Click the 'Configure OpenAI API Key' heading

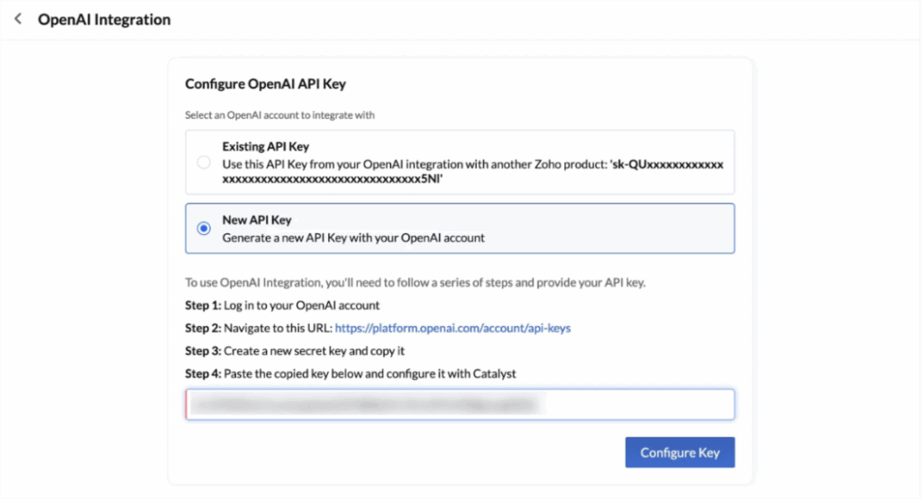pyautogui.click(x=265, y=84)
